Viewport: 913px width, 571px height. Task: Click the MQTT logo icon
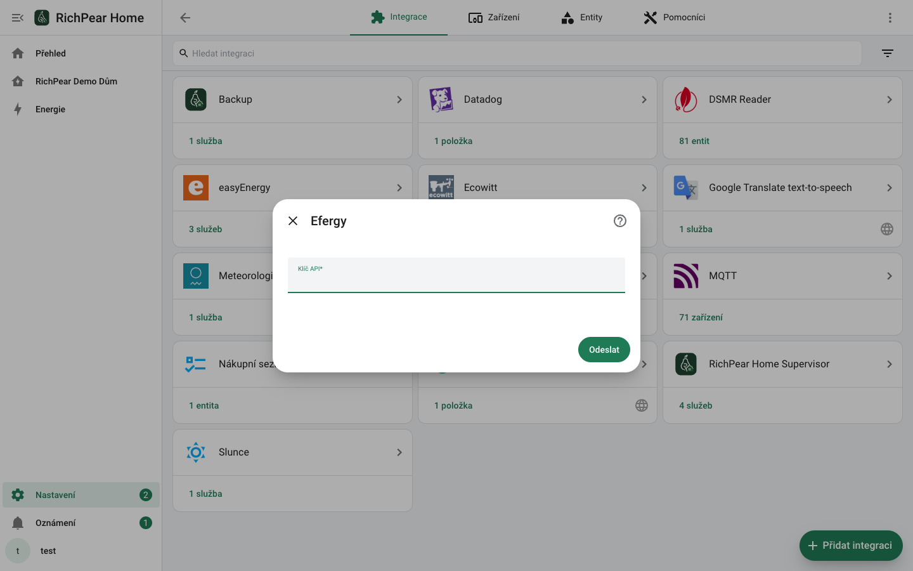click(686, 276)
